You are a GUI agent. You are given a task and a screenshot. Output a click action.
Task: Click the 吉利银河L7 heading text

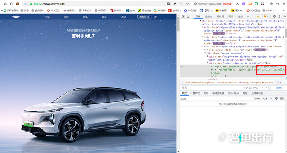coord(83,36)
